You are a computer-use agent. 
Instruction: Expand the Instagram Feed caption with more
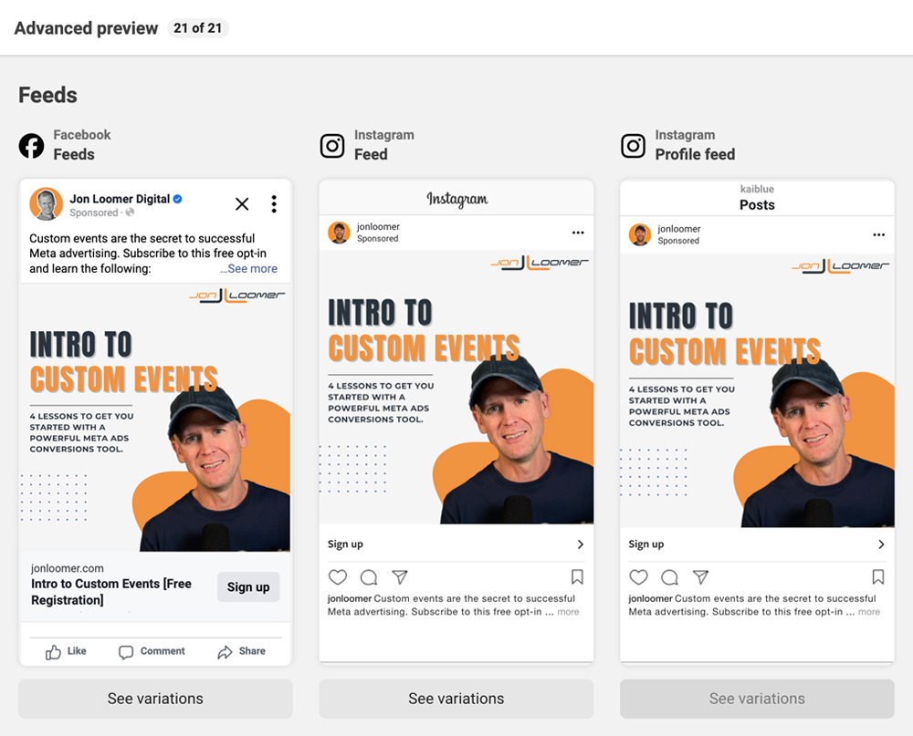(x=568, y=612)
